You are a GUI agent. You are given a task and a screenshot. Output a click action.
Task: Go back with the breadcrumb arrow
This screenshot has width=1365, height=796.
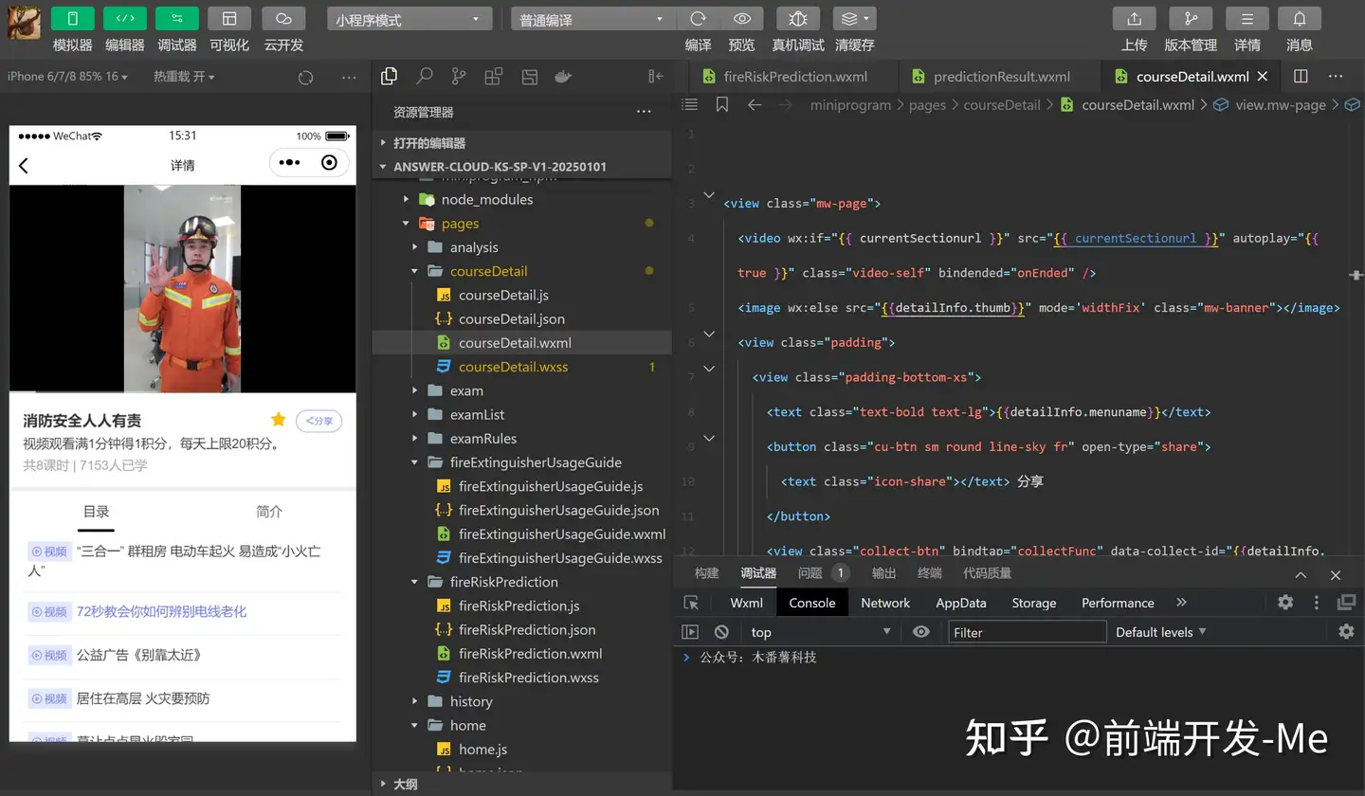point(755,105)
